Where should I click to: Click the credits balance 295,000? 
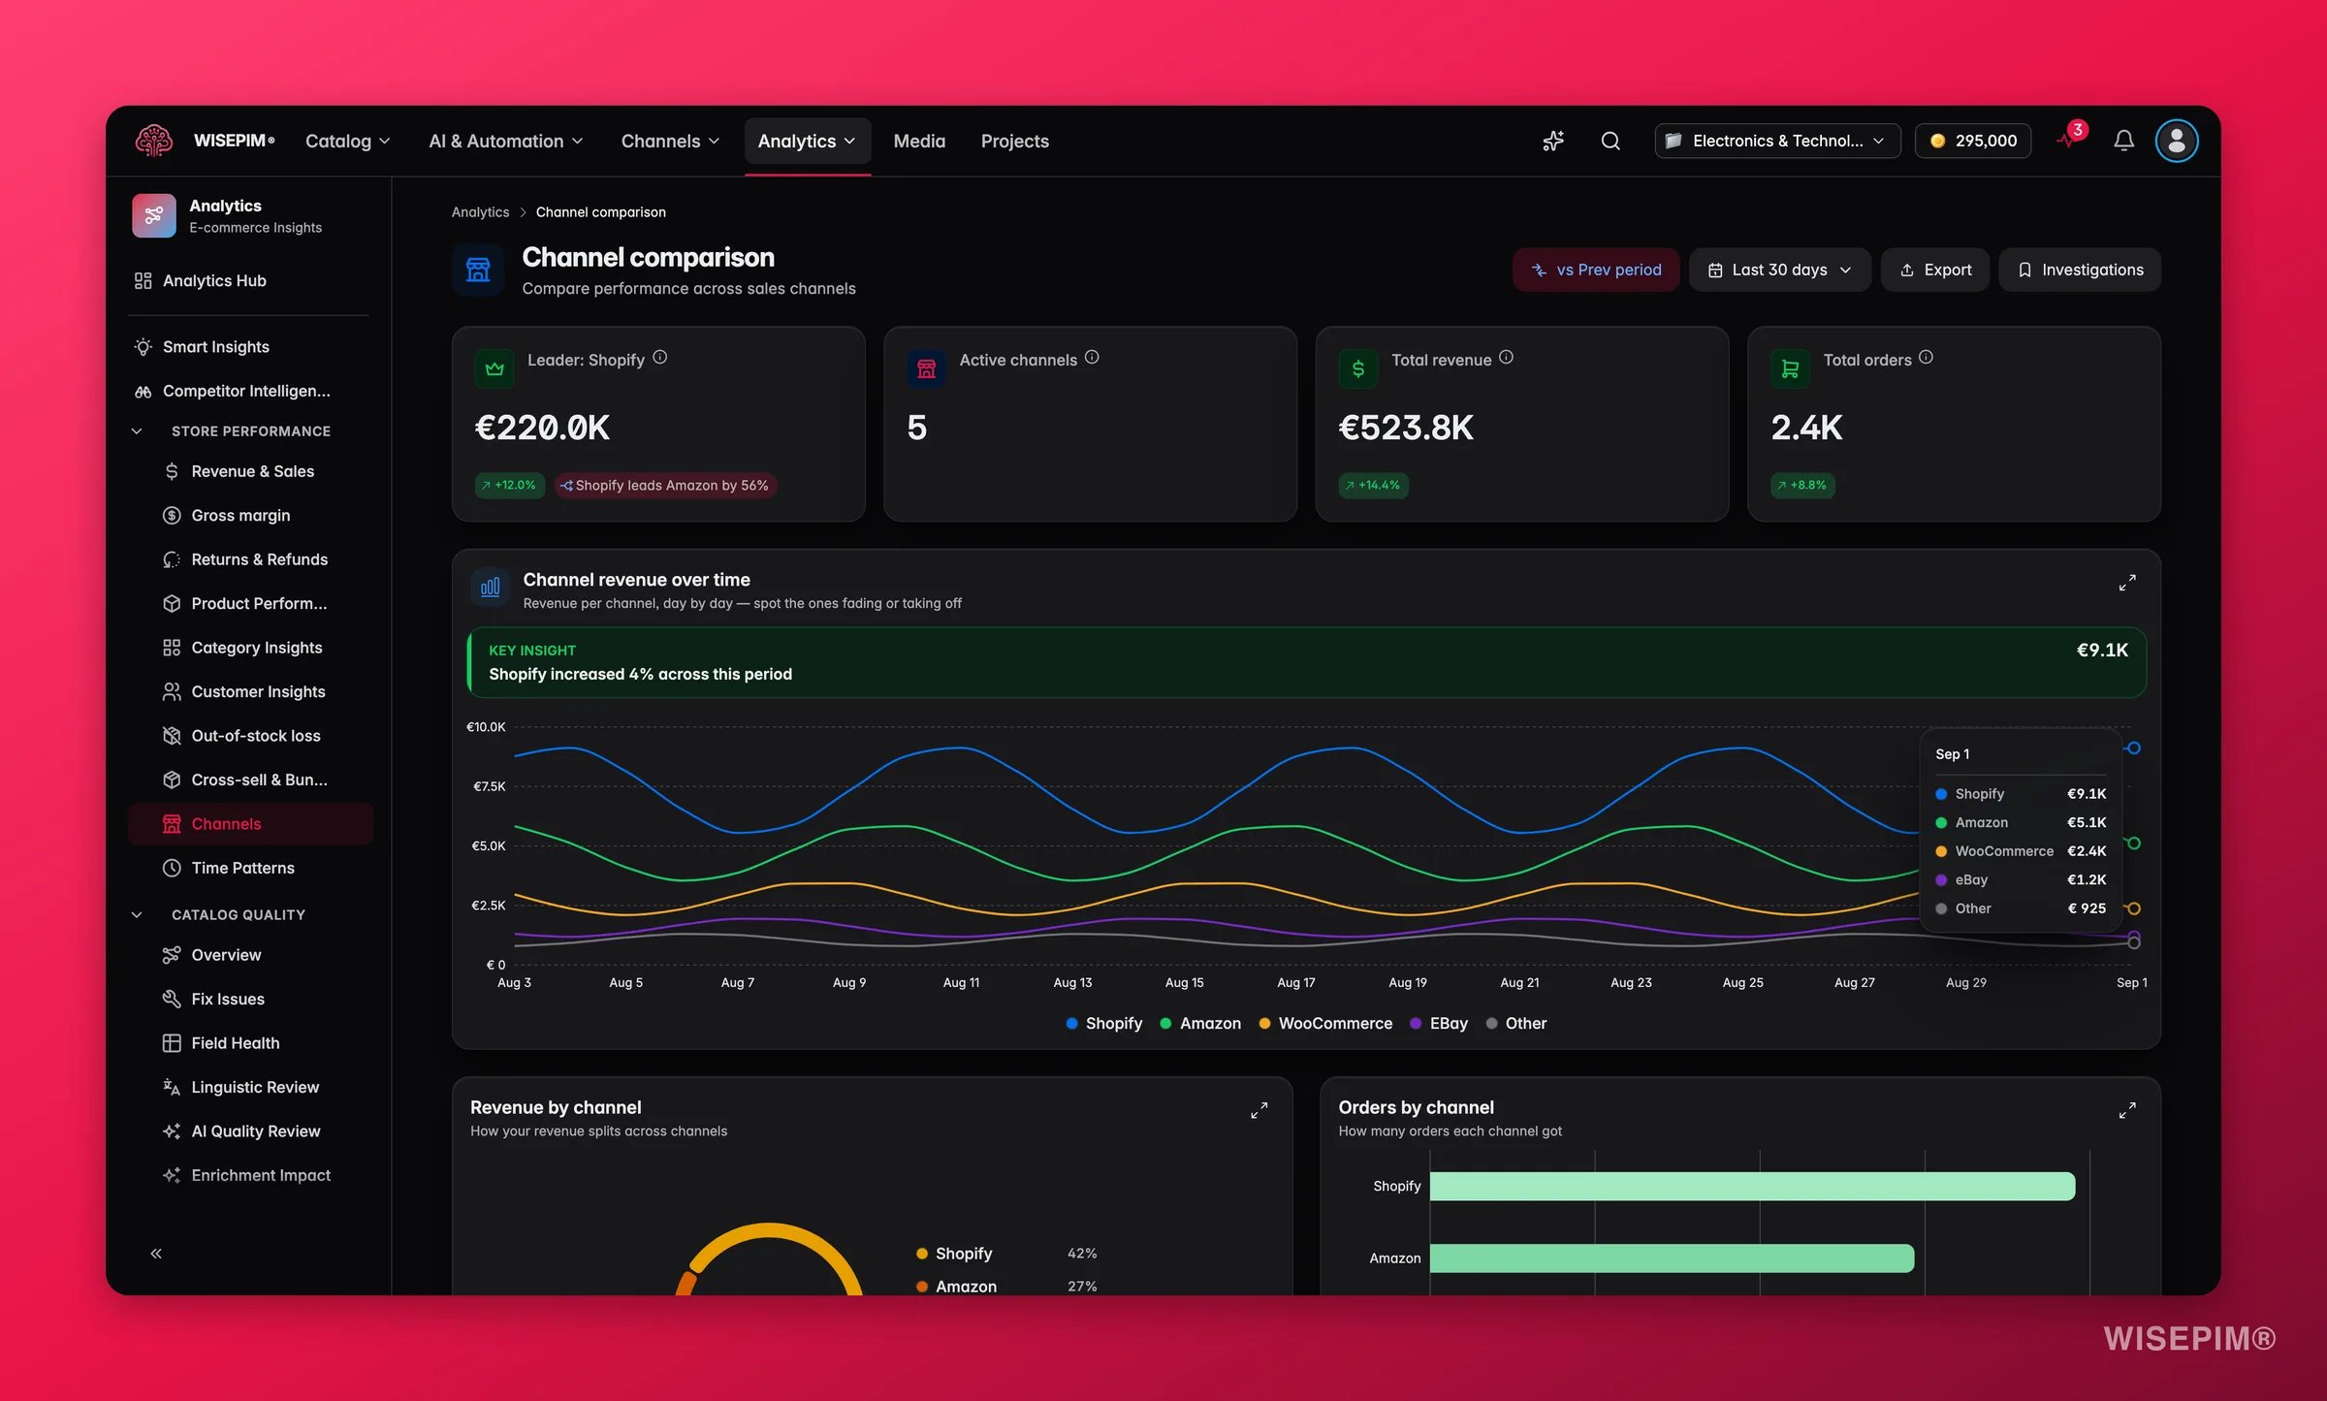tap(1973, 141)
